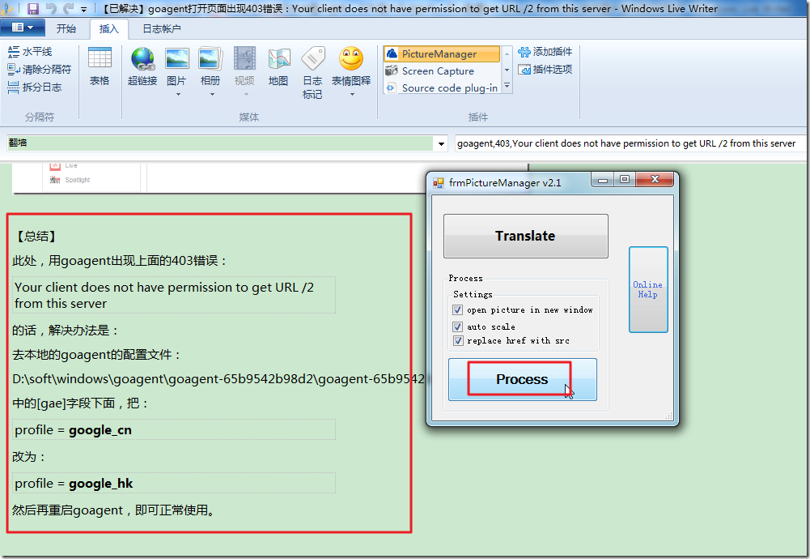Select the 插入 ribbon tab

pos(108,29)
